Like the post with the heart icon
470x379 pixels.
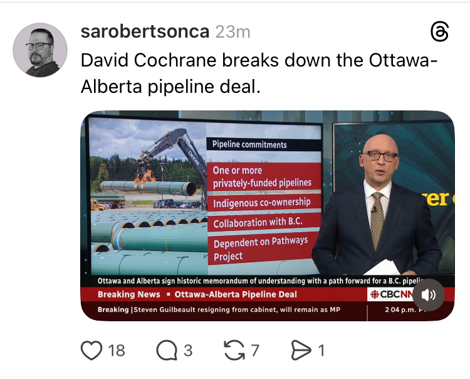click(x=91, y=350)
